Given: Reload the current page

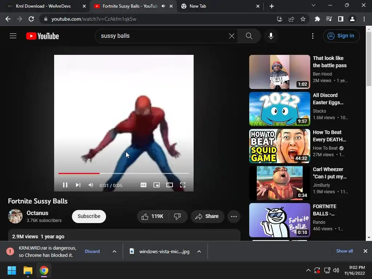Looking at the screenshot, I should pos(31,19).
